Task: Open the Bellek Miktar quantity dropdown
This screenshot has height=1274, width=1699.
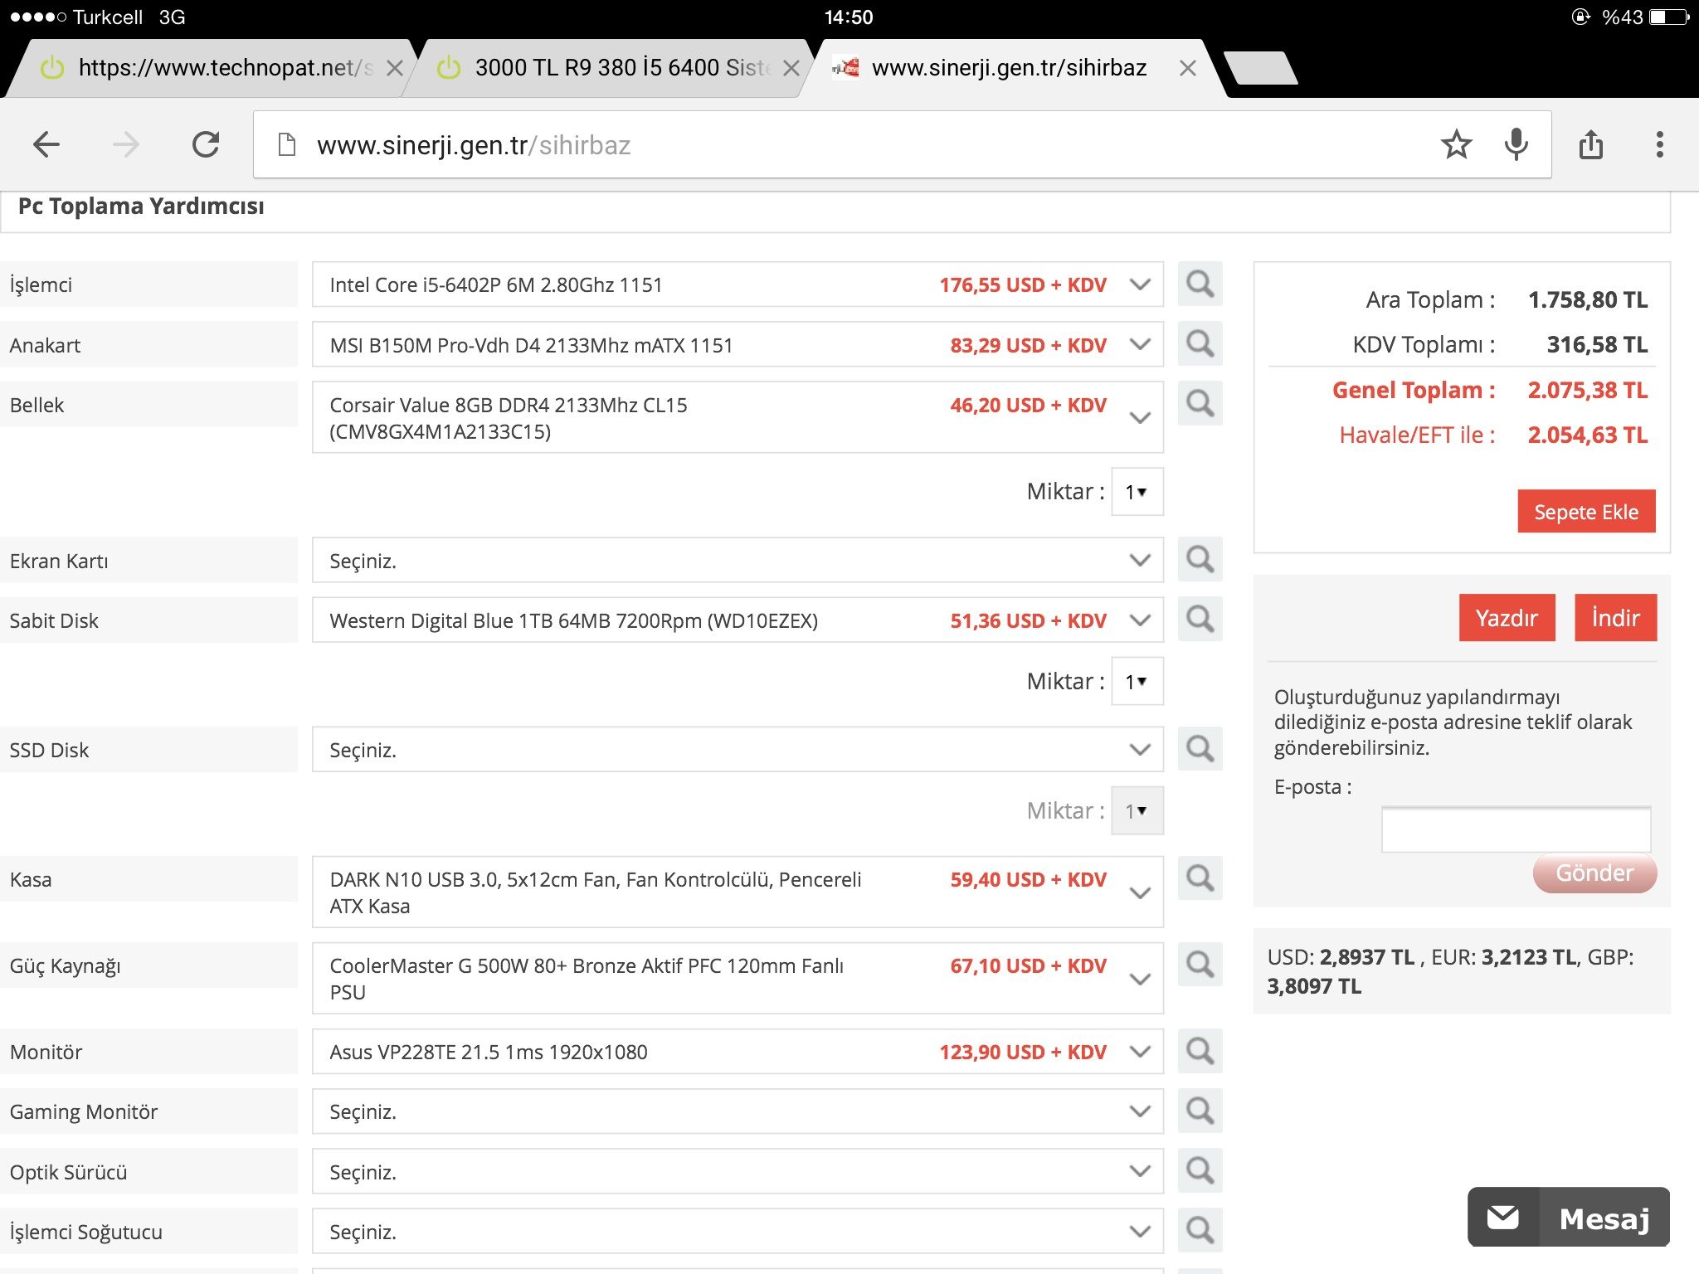Action: (x=1137, y=492)
